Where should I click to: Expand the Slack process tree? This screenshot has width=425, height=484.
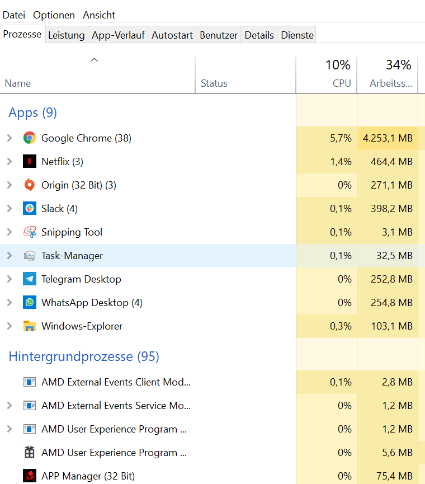tap(9, 209)
